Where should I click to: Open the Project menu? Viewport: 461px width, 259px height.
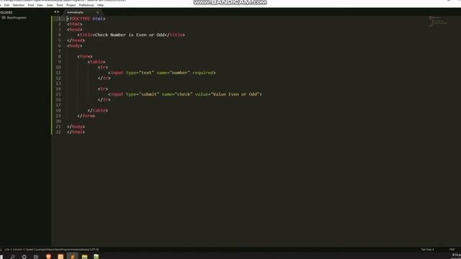click(71, 5)
